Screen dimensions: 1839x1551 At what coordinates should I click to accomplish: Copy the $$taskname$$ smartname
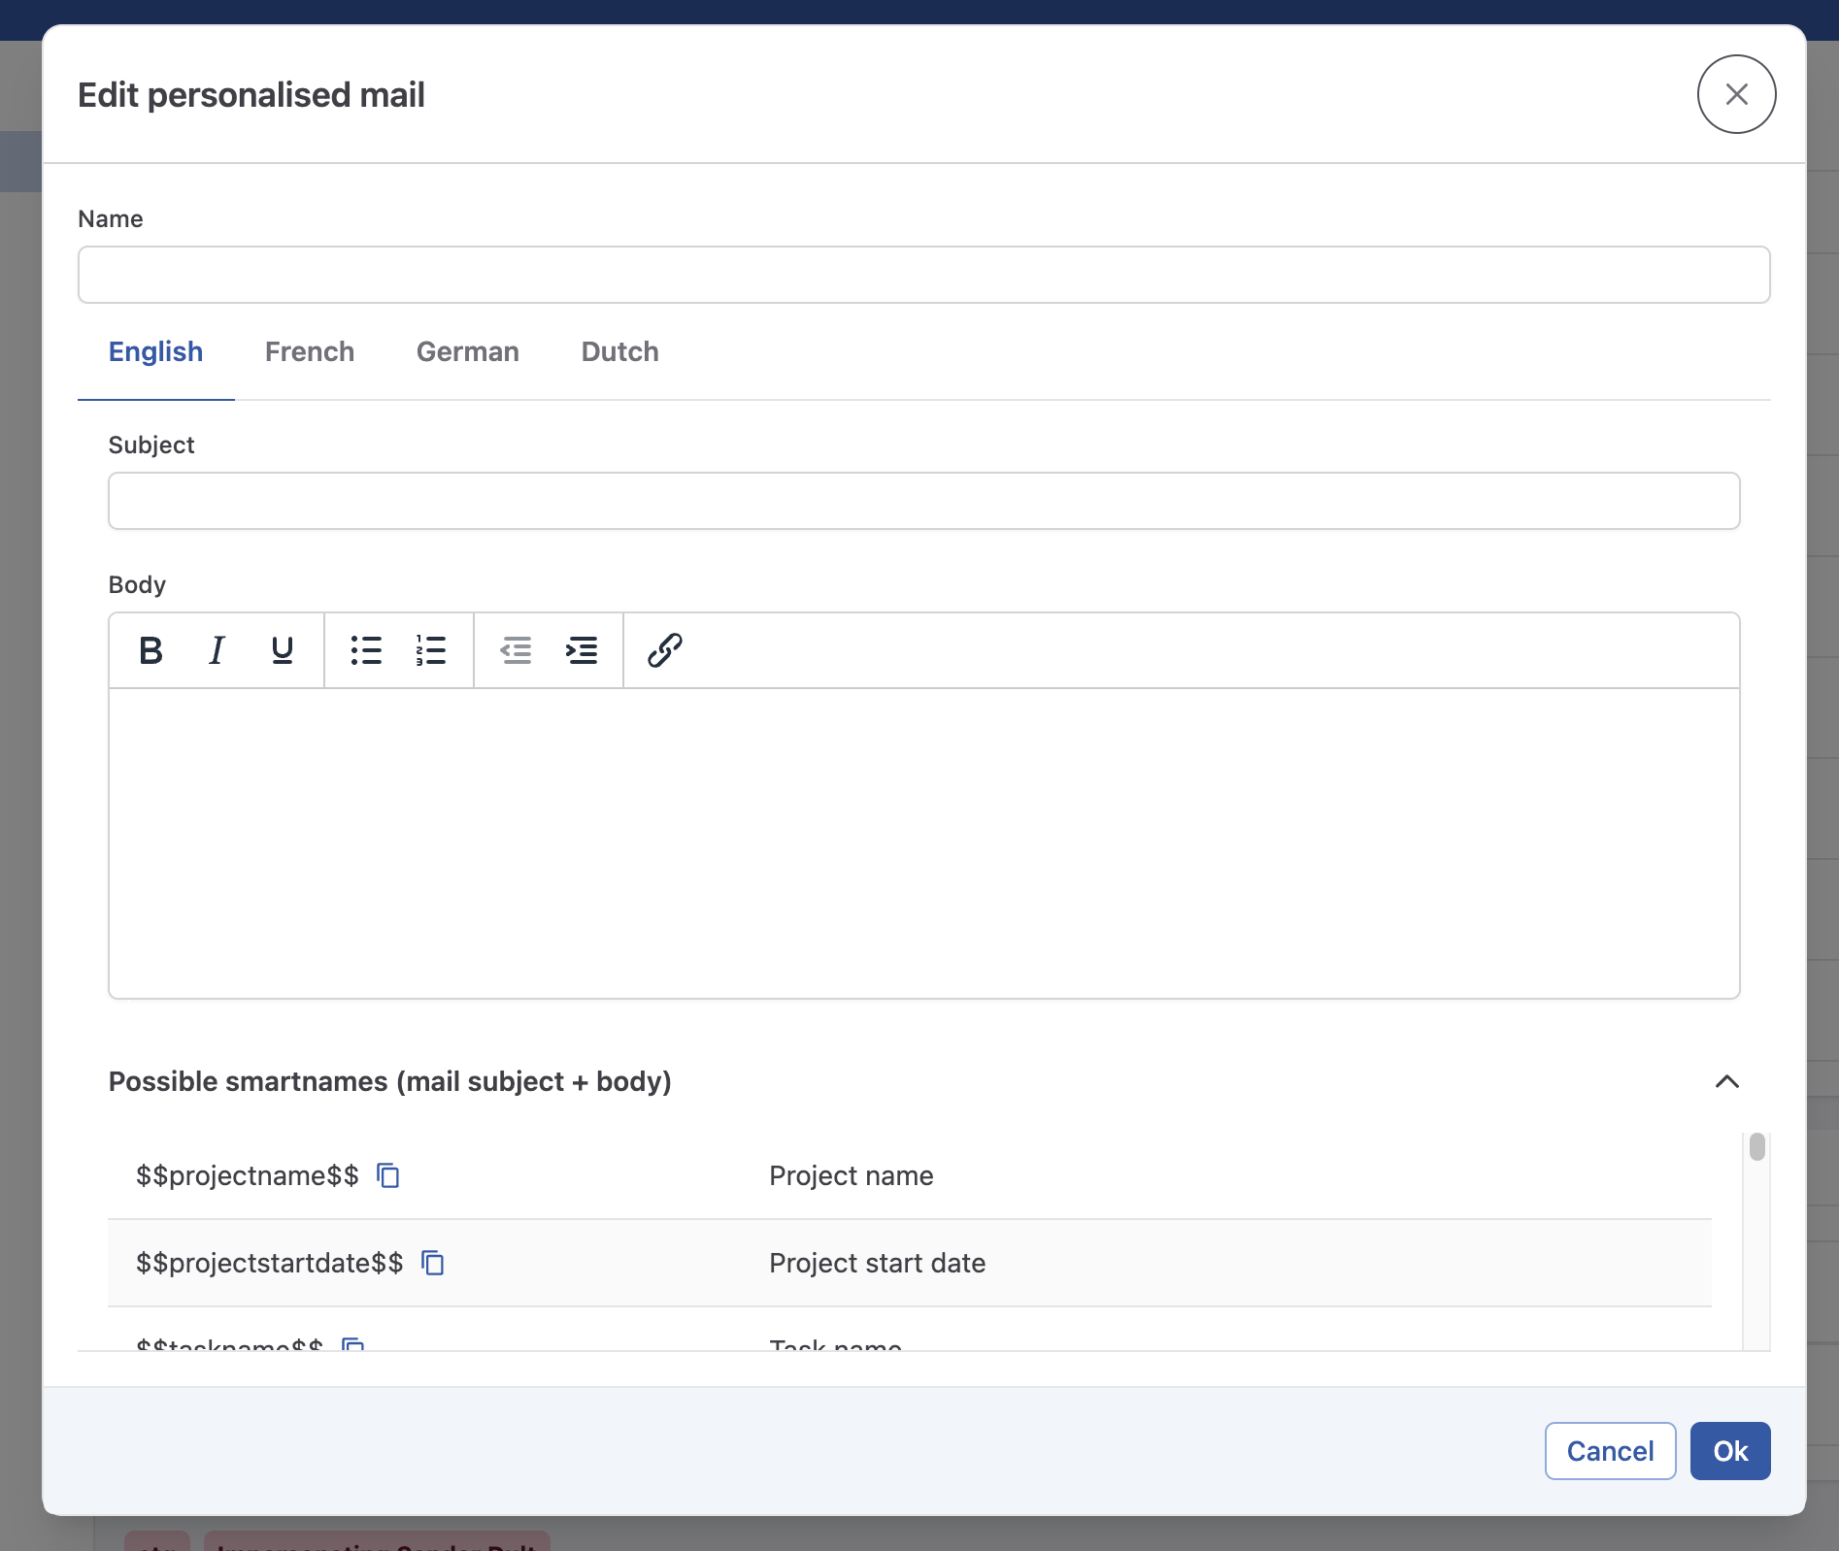coord(352,1347)
